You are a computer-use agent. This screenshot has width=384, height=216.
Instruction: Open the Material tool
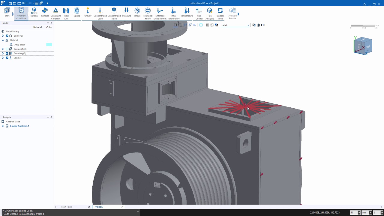tap(34, 12)
